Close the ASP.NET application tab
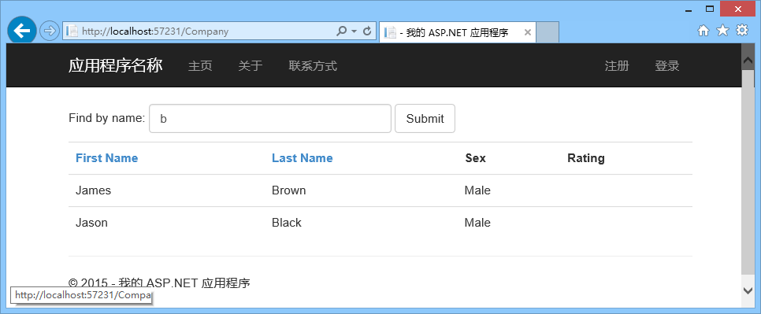Screen dimensions: 761x314 pos(528,32)
